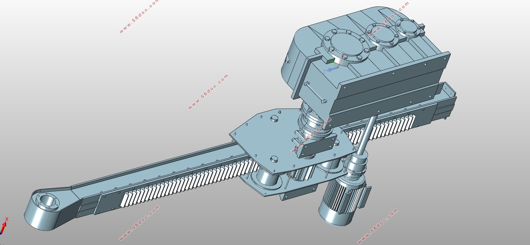Click the bottom-right www.56doc.com watermark
Viewport: 530px width, 245px height.
pyautogui.click(x=378, y=226)
